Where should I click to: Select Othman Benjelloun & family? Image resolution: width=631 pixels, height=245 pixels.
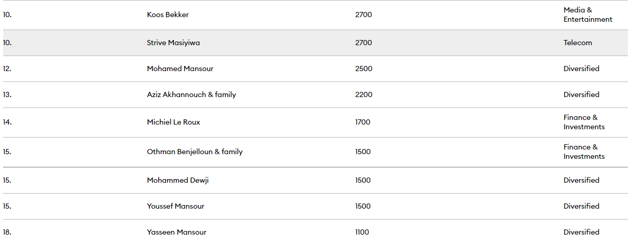(x=195, y=152)
